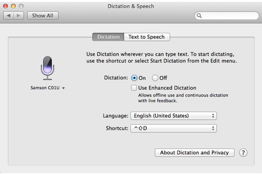Enable the Use Enhanced Dictation checkbox

pyautogui.click(x=134, y=88)
